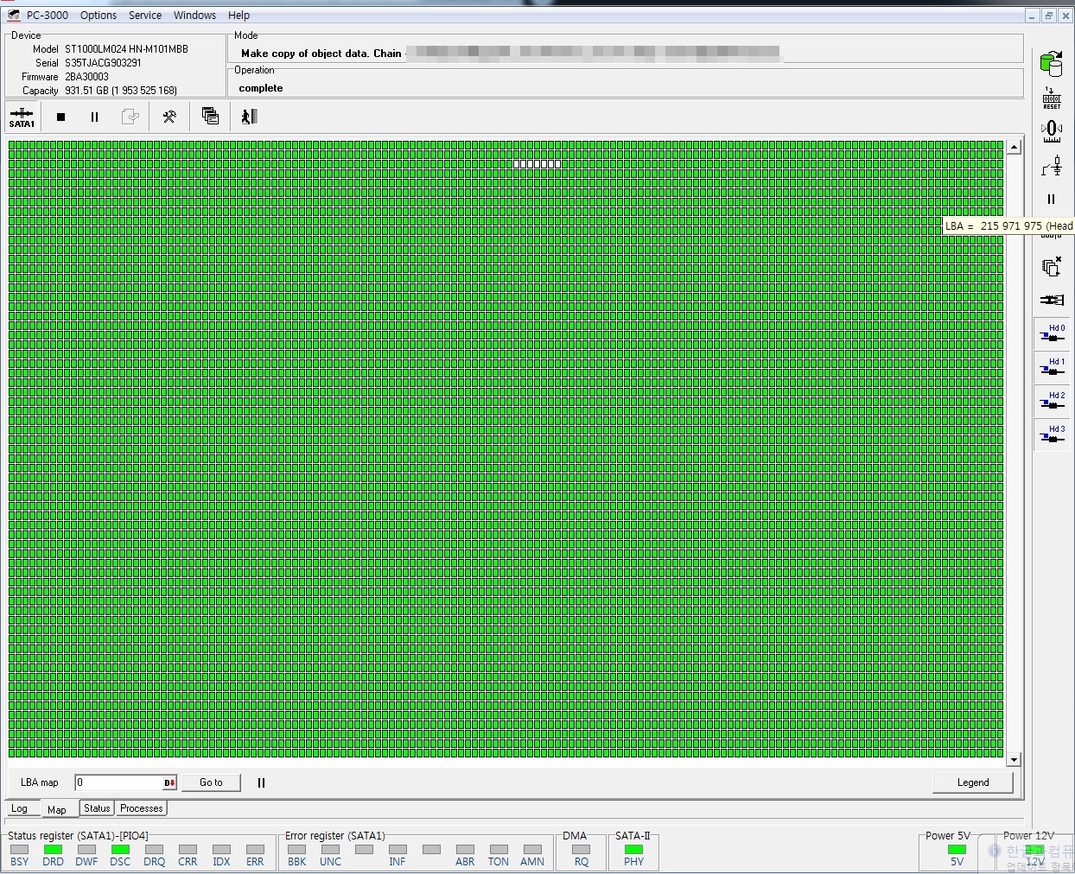Click the pages with X icon
Image resolution: width=1075 pixels, height=874 pixels.
(1052, 266)
